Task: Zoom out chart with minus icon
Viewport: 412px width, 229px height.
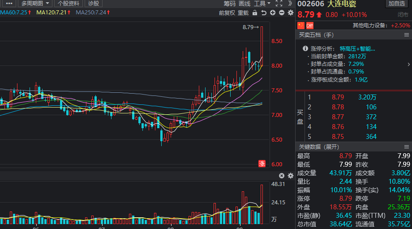Action: (282, 13)
